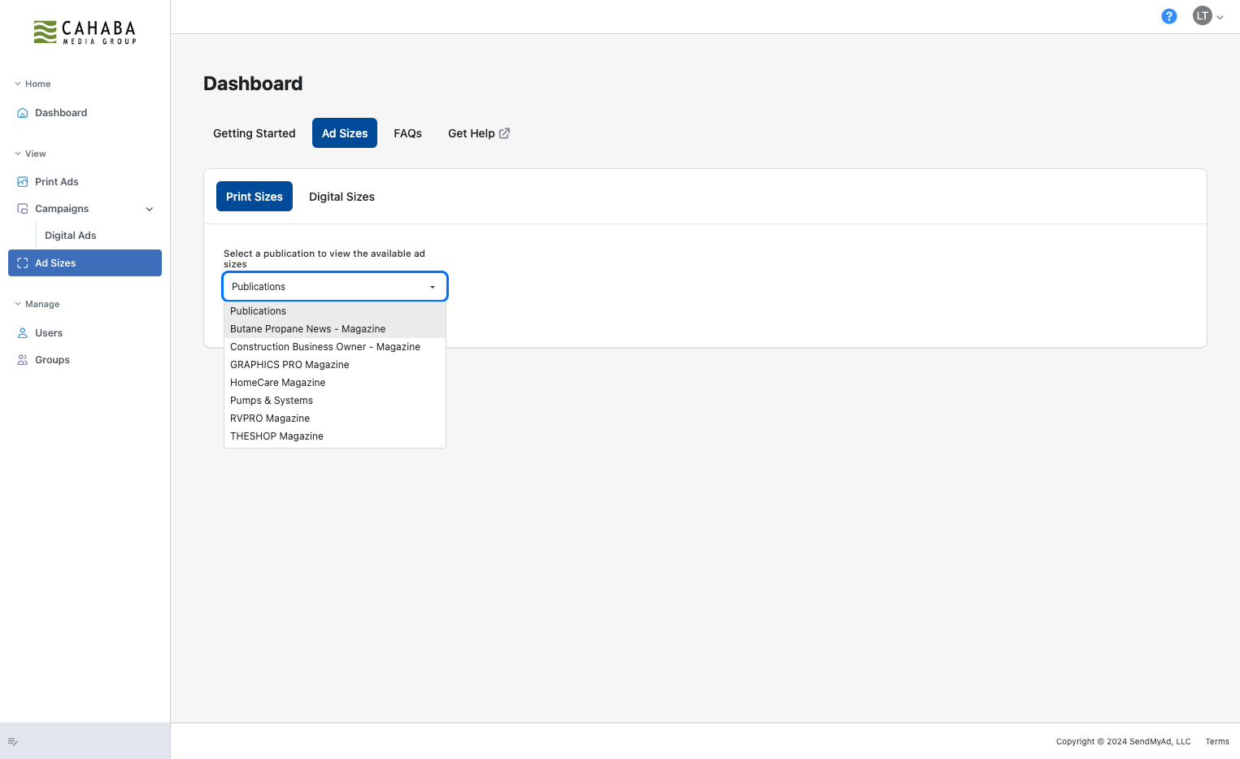This screenshot has height=759, width=1240.
Task: Open the LT user avatar menu
Action: click(1202, 15)
